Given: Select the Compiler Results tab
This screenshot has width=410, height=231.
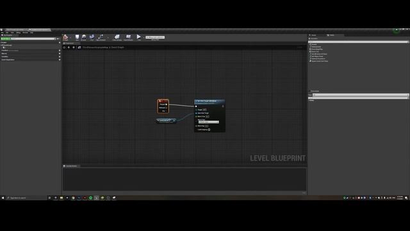Looking at the screenshot, I should coord(71,166).
